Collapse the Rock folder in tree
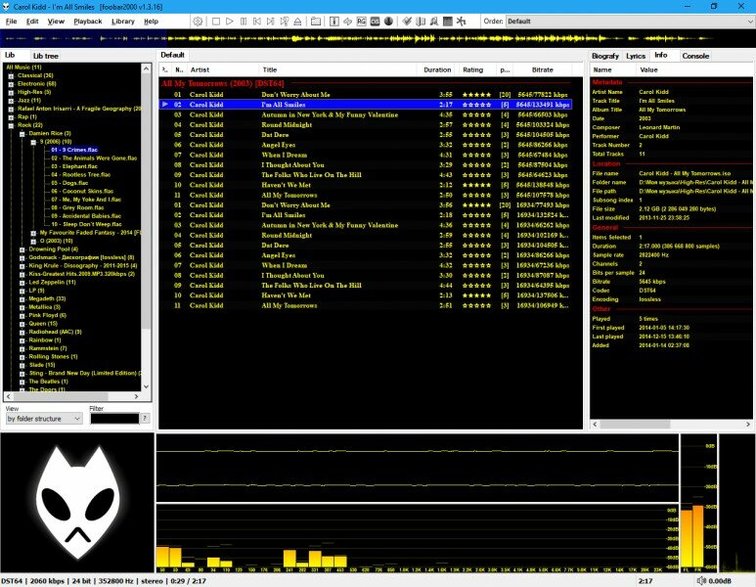Viewport: 756px width, 587px height. (x=11, y=124)
